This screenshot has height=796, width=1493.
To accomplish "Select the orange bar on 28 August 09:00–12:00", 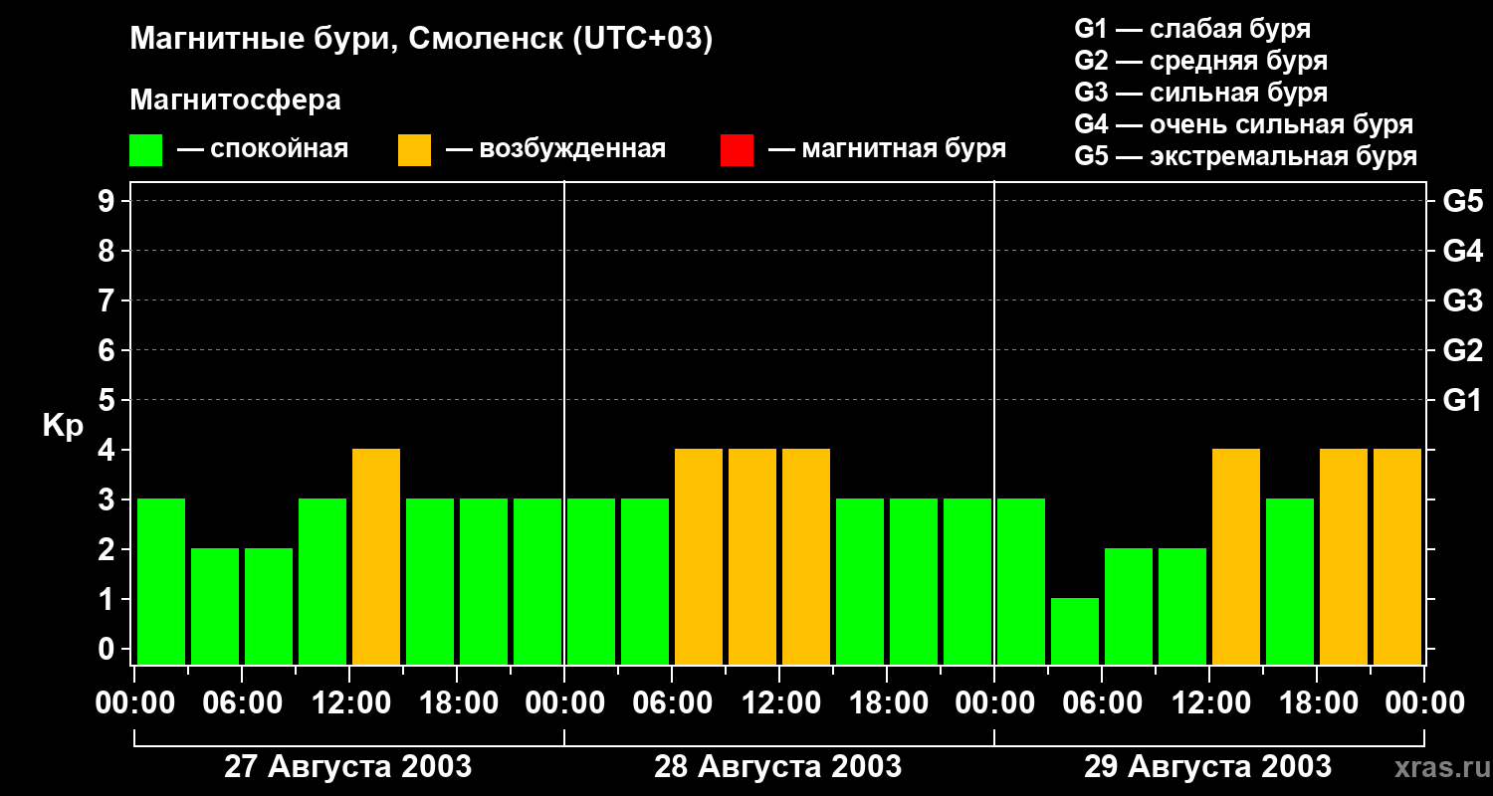I will [x=752, y=556].
